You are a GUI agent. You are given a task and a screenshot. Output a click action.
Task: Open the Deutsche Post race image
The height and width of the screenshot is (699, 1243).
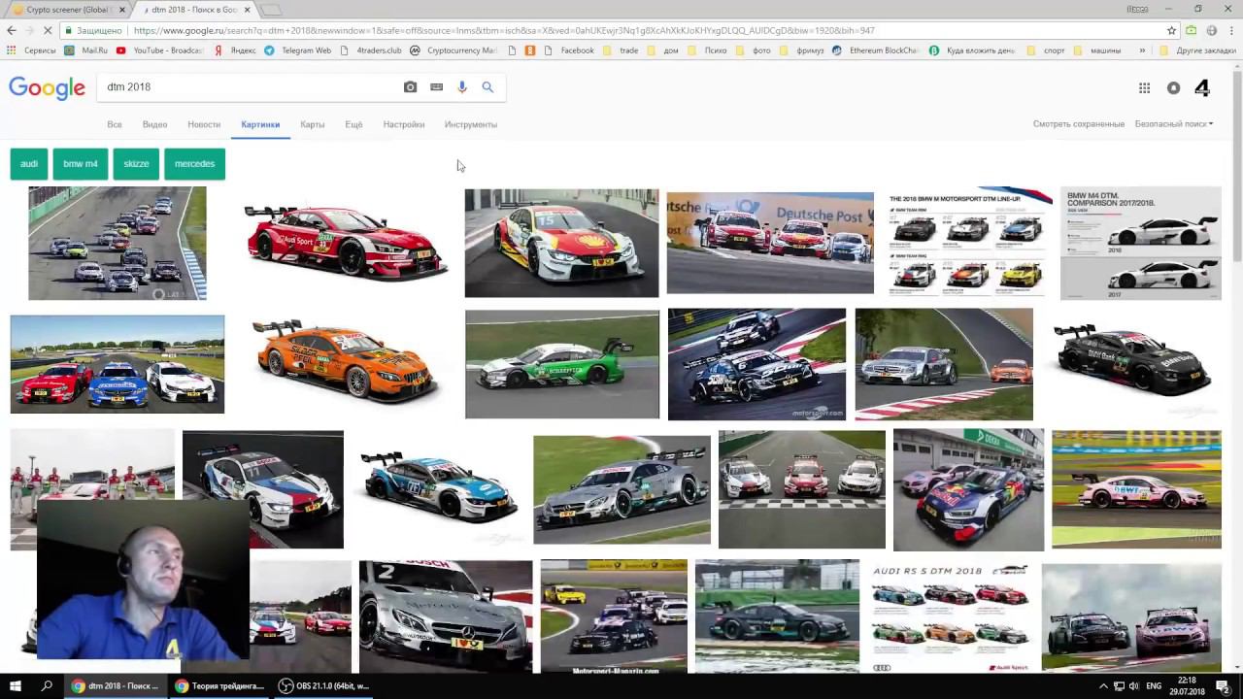[x=770, y=243]
